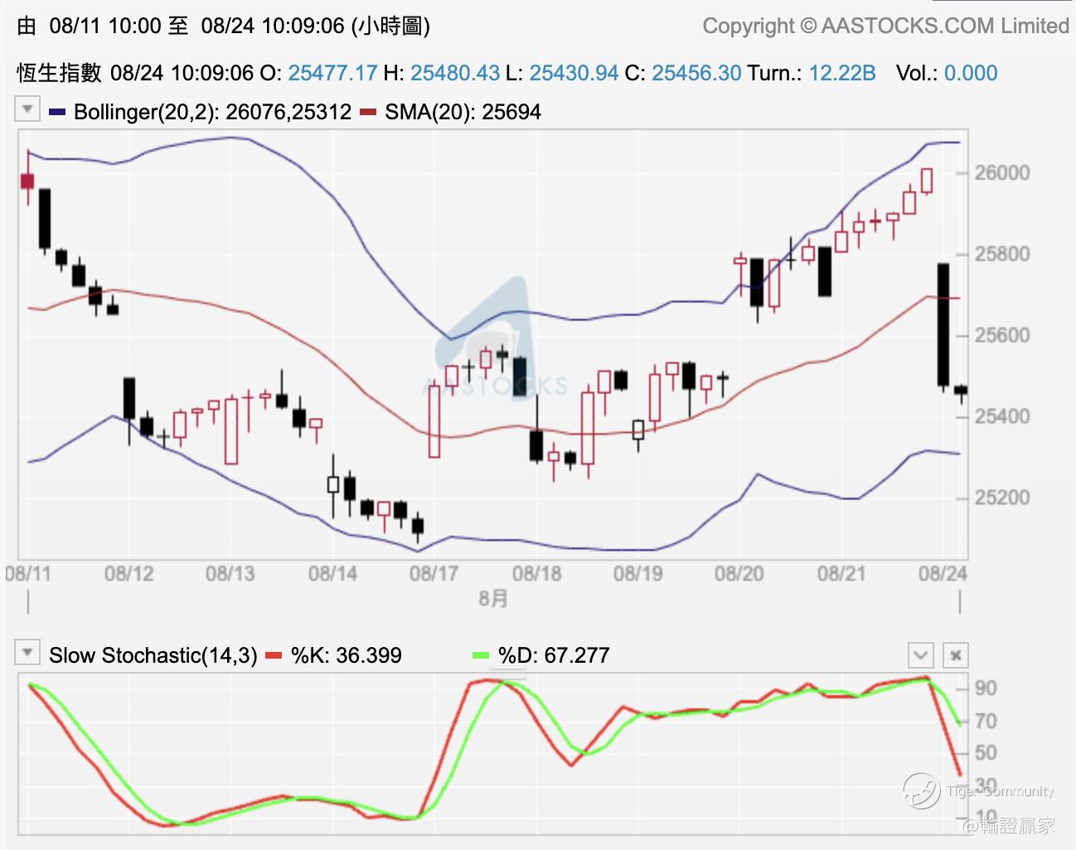Click the close price value "25456.30"

[x=696, y=73]
